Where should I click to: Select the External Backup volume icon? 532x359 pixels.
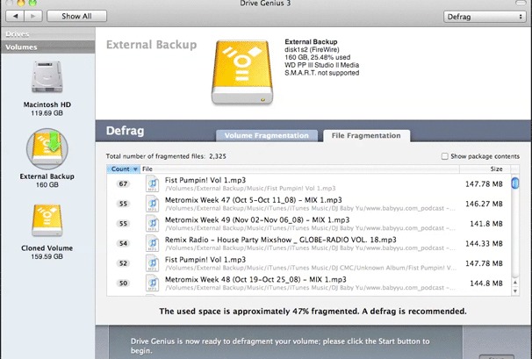pyautogui.click(x=47, y=149)
